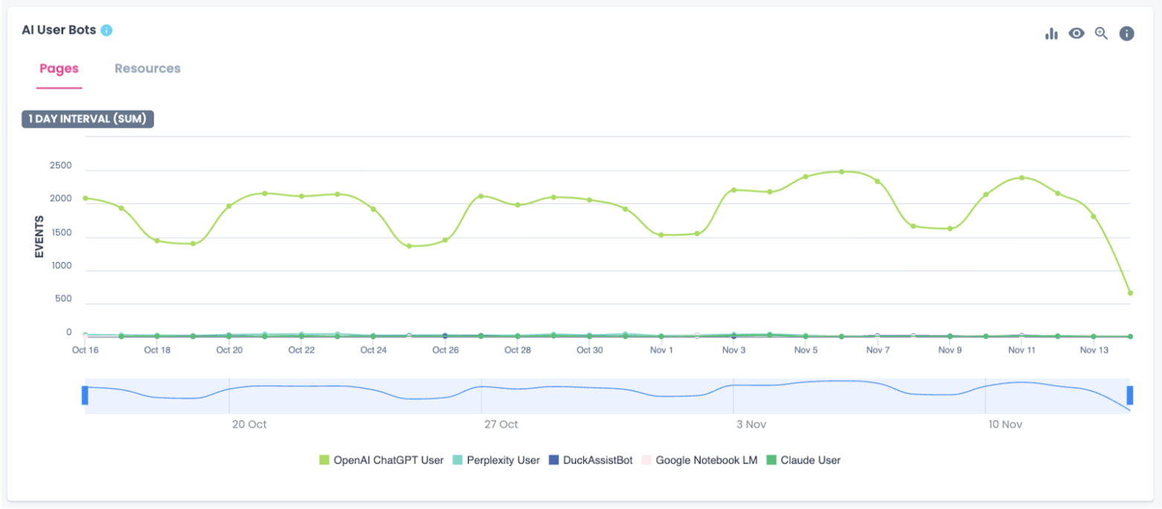Click the zoom magnifier icon
The width and height of the screenshot is (1162, 509).
tap(1102, 33)
